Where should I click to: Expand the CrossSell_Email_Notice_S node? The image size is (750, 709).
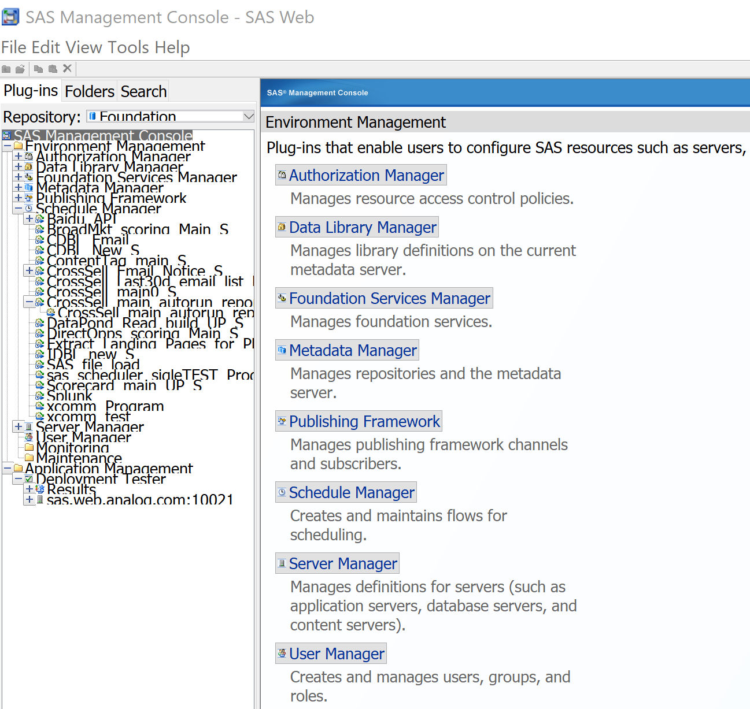click(x=28, y=270)
